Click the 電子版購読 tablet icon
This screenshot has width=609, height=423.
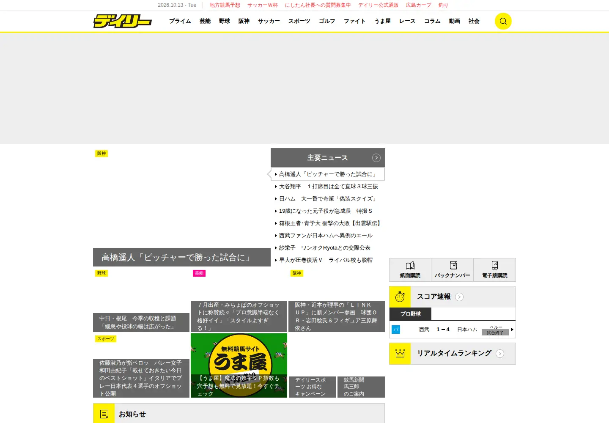point(495,265)
